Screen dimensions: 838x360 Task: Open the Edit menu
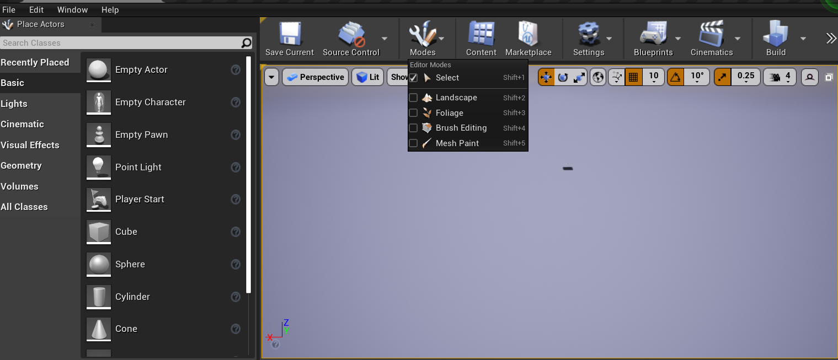coord(36,10)
